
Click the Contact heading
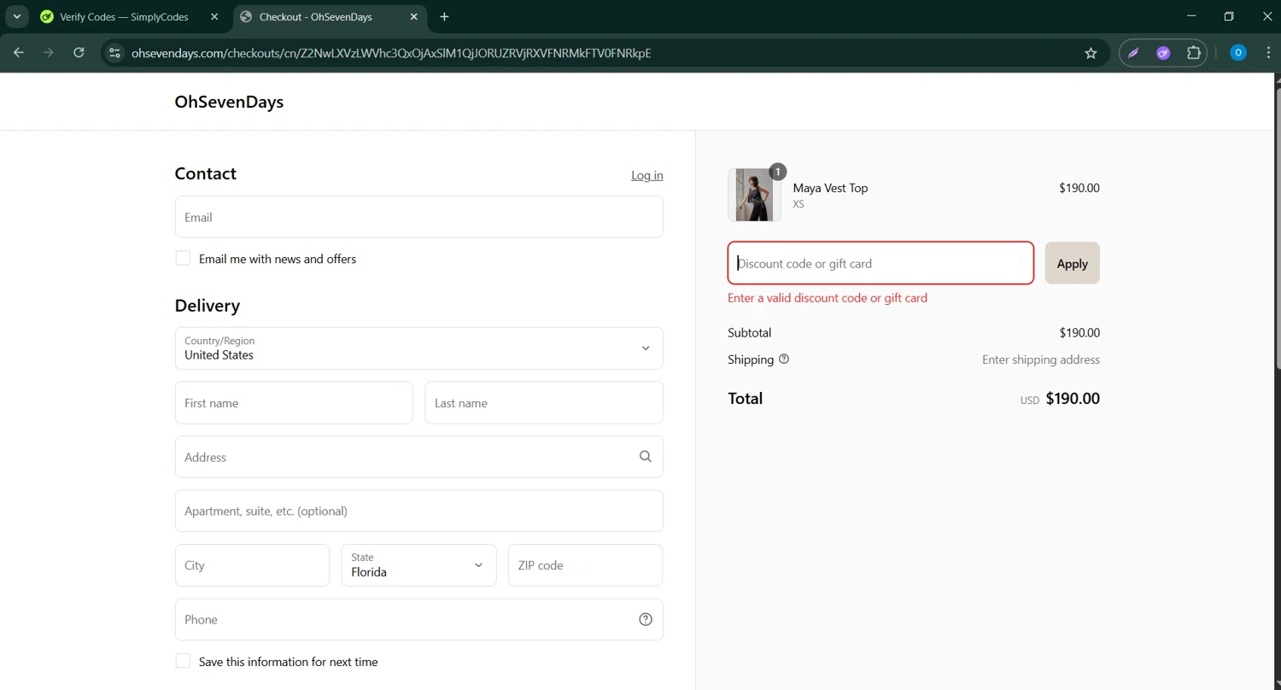pyautogui.click(x=206, y=173)
